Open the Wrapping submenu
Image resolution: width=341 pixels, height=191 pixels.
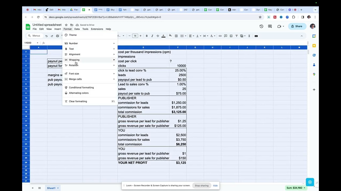pyautogui.click(x=90, y=60)
